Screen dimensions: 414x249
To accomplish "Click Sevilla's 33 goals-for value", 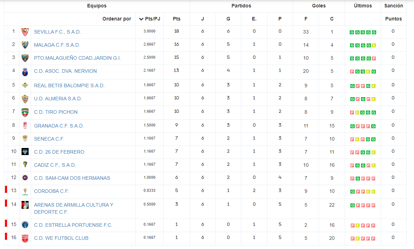I will click(306, 32).
